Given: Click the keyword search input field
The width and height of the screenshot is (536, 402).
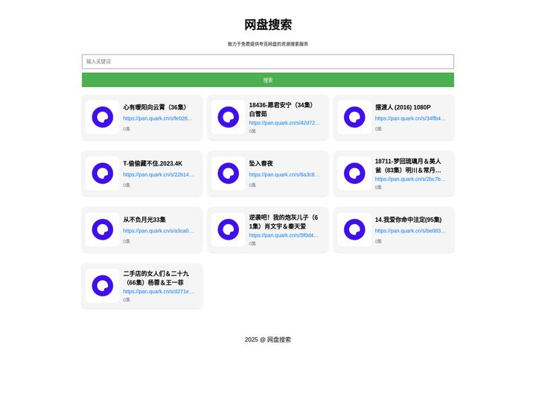Looking at the screenshot, I should 268,62.
